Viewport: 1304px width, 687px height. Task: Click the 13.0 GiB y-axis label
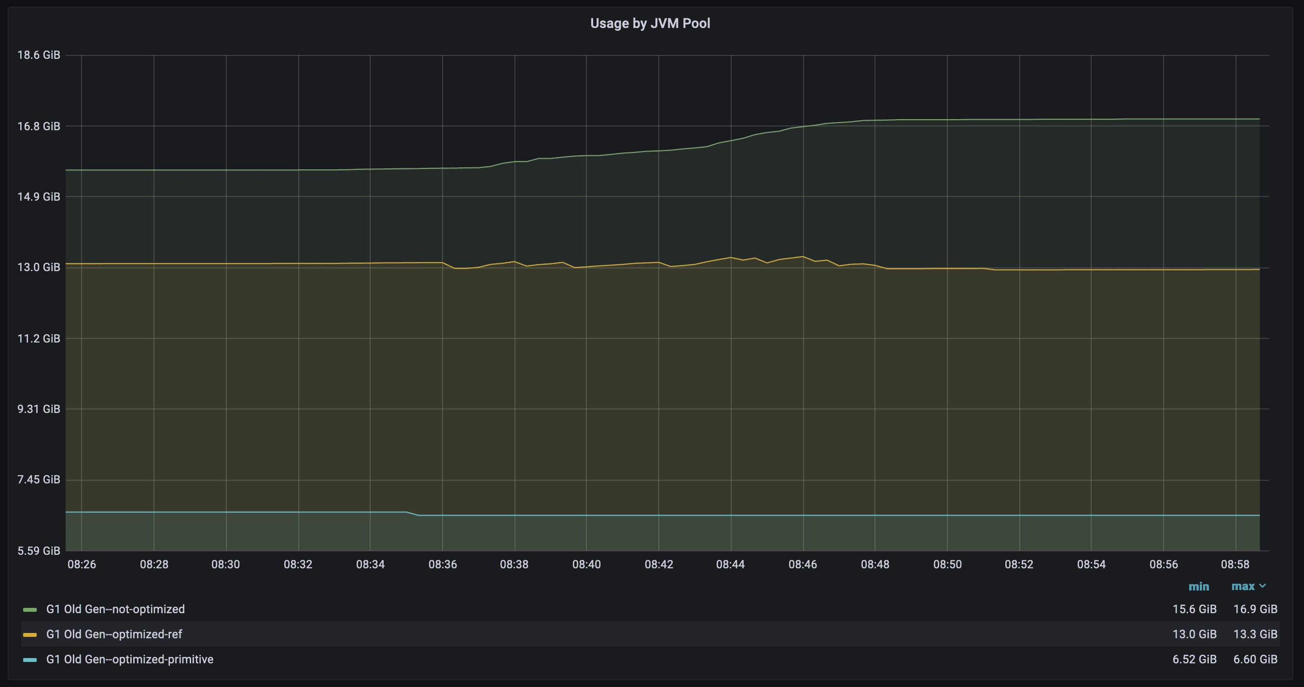(x=39, y=267)
